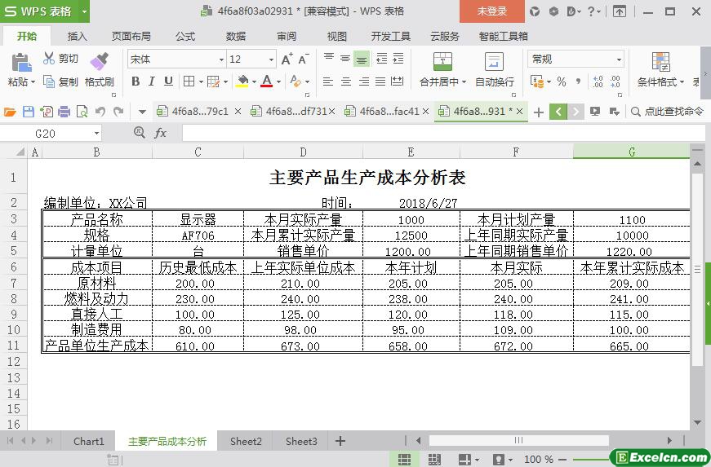Toggle bottom vertical alignment (highlighted)
The image size is (711, 467).
(362, 59)
